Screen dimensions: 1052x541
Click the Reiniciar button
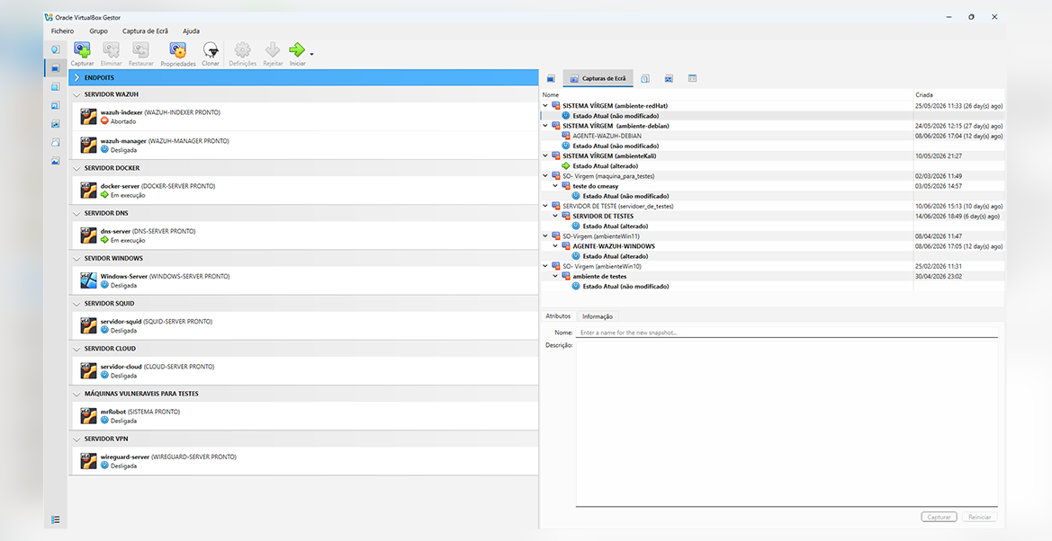click(979, 517)
